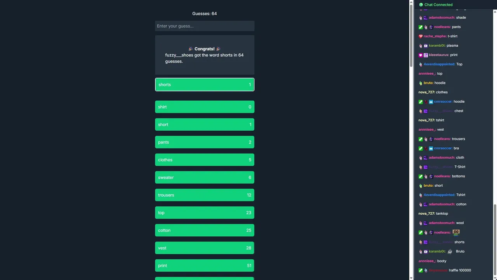Select the highlighted shorts winning guess row
The width and height of the screenshot is (497, 280).
(205, 85)
